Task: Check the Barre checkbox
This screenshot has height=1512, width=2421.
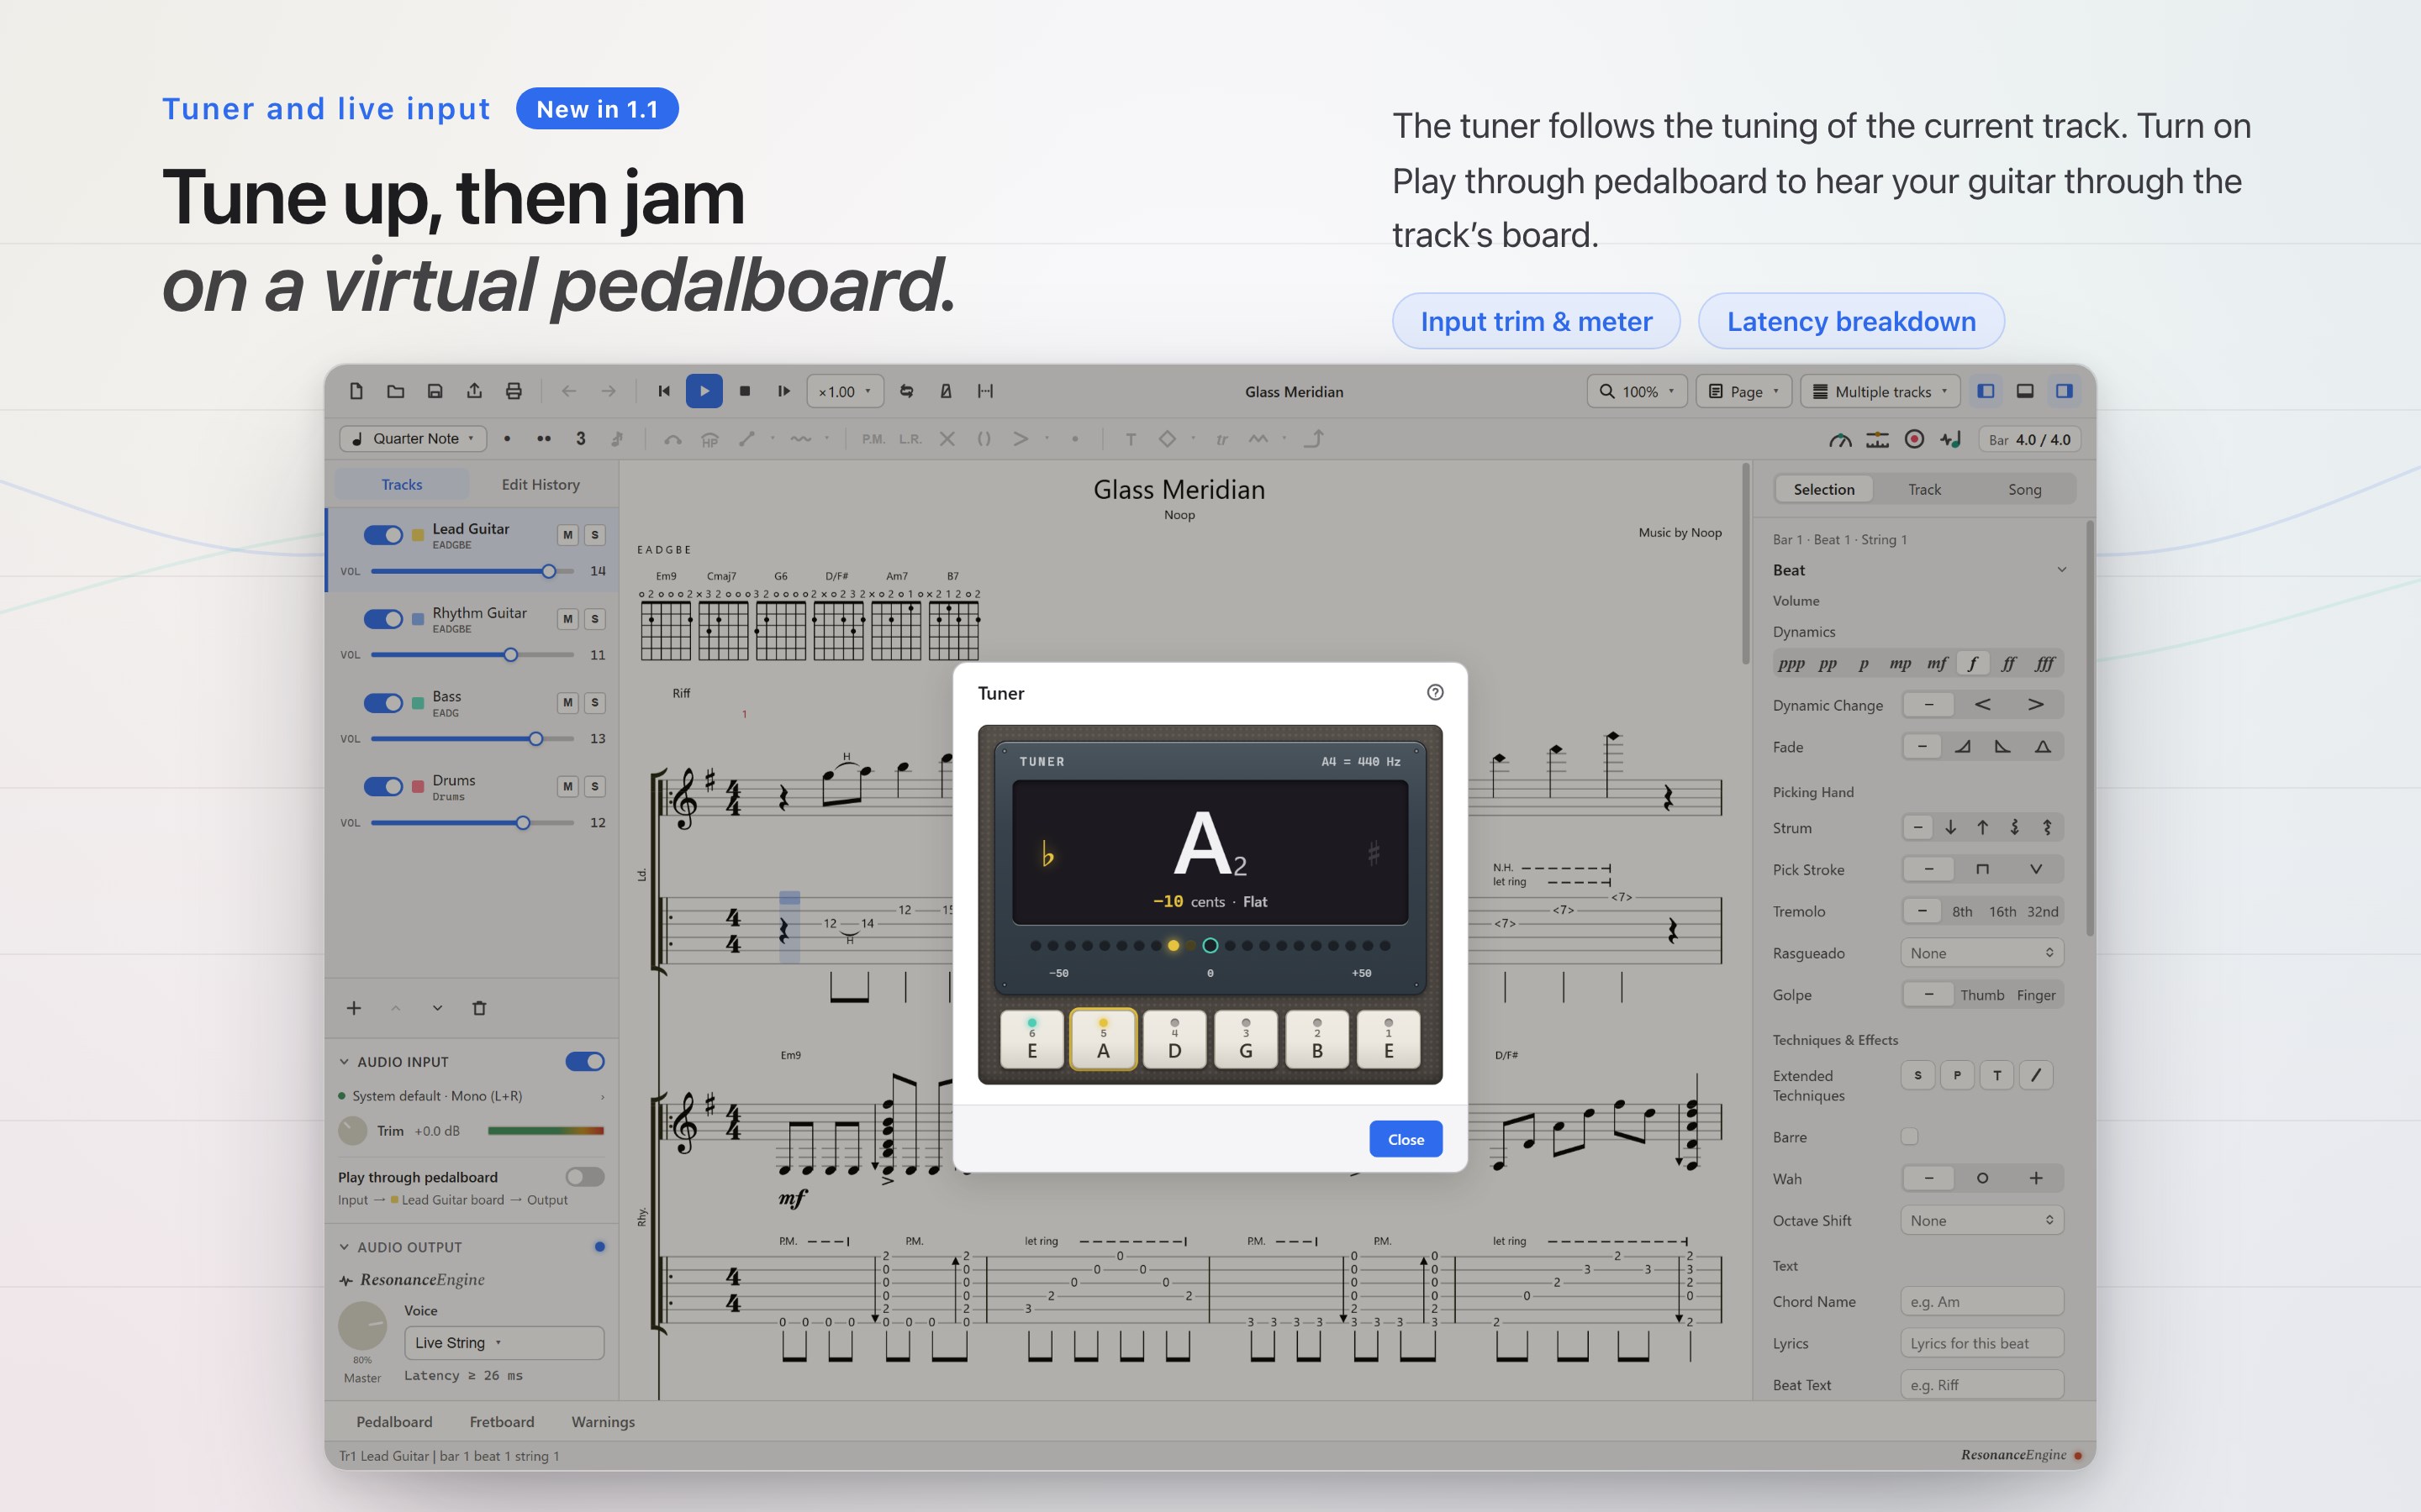Action: 1910,1136
